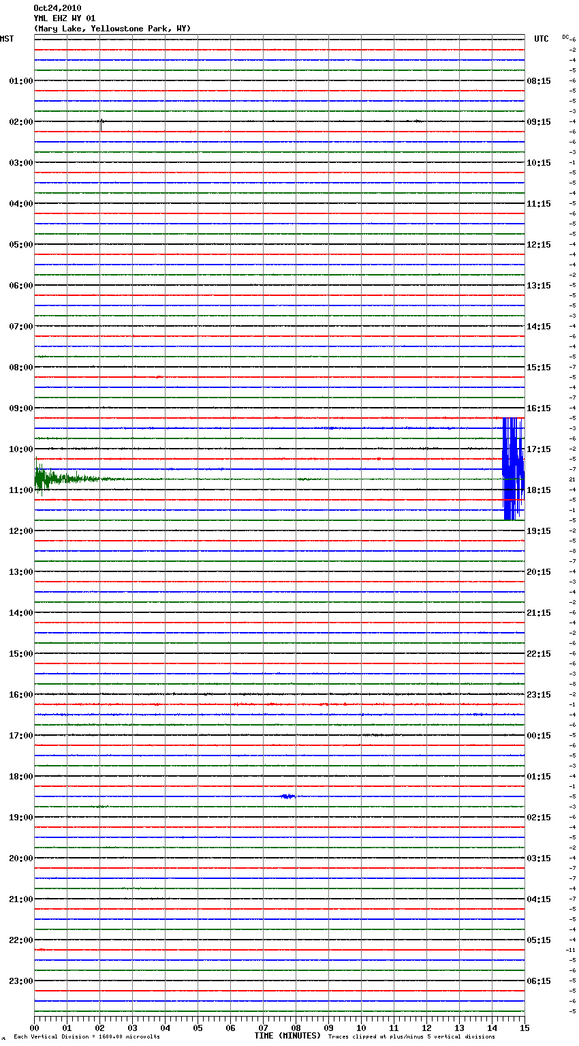The image size is (579, 1046).
Task: Click the Mary Lake, Yellowstone Park location title
Action: click(x=112, y=29)
